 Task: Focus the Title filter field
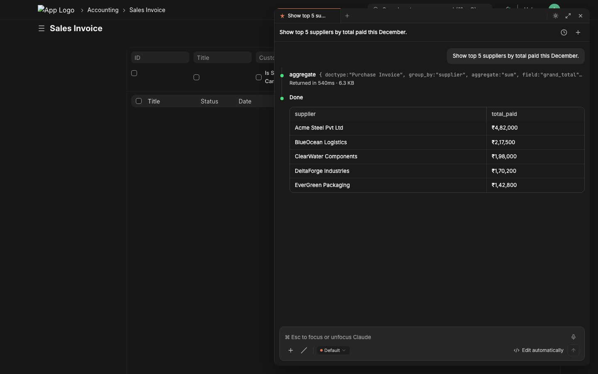click(223, 57)
